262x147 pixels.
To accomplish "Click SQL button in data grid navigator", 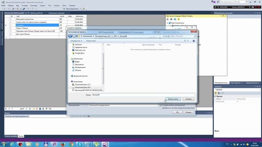I will tap(50, 109).
